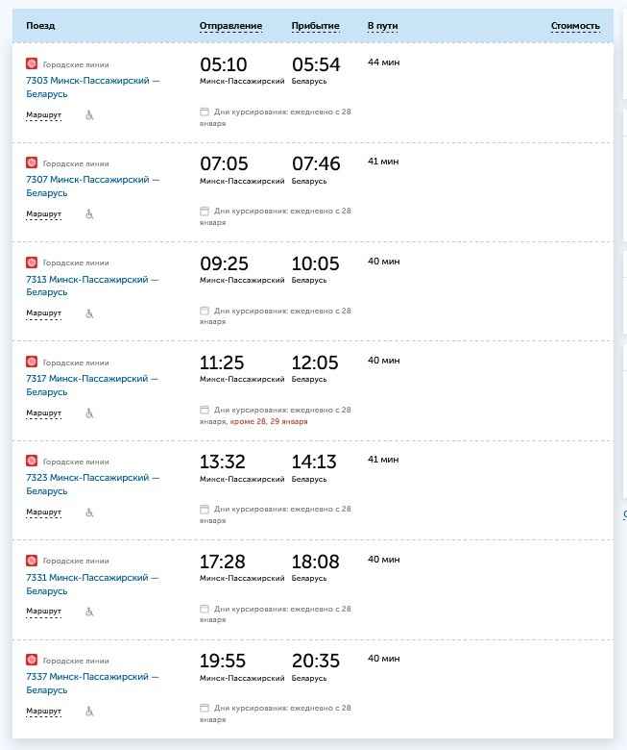Click the red train icon for train 7303
Image resolution: width=627 pixels, height=750 pixels.
31,63
